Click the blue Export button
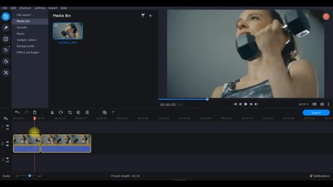333x187 pixels. pos(316,113)
